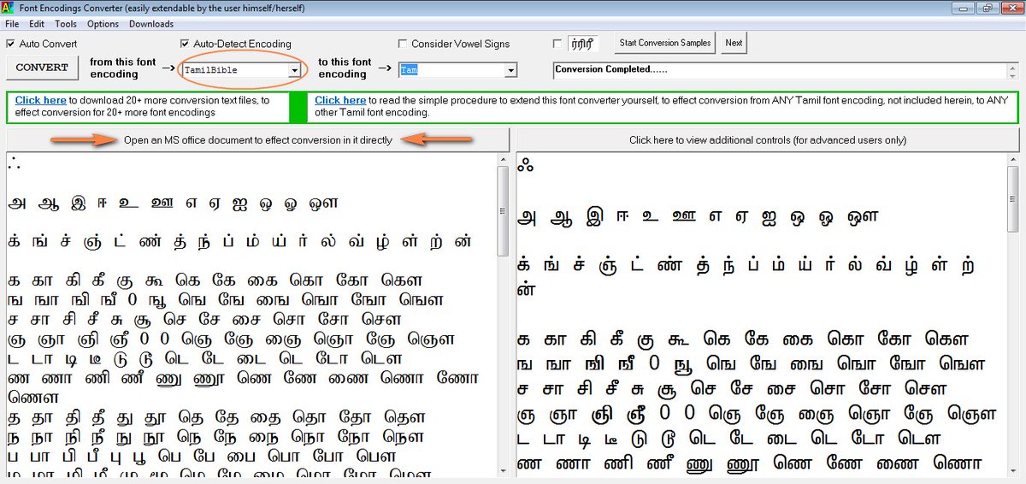Viewport: 1026px width, 484px height.
Task: Click Open an MS office document button
Action: (258, 140)
